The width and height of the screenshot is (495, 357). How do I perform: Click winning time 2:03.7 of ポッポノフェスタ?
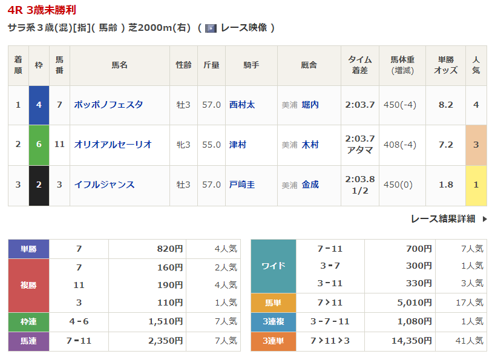click(x=360, y=105)
